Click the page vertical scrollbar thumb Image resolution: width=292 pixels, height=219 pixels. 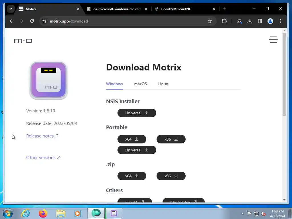[x=284, y=74]
